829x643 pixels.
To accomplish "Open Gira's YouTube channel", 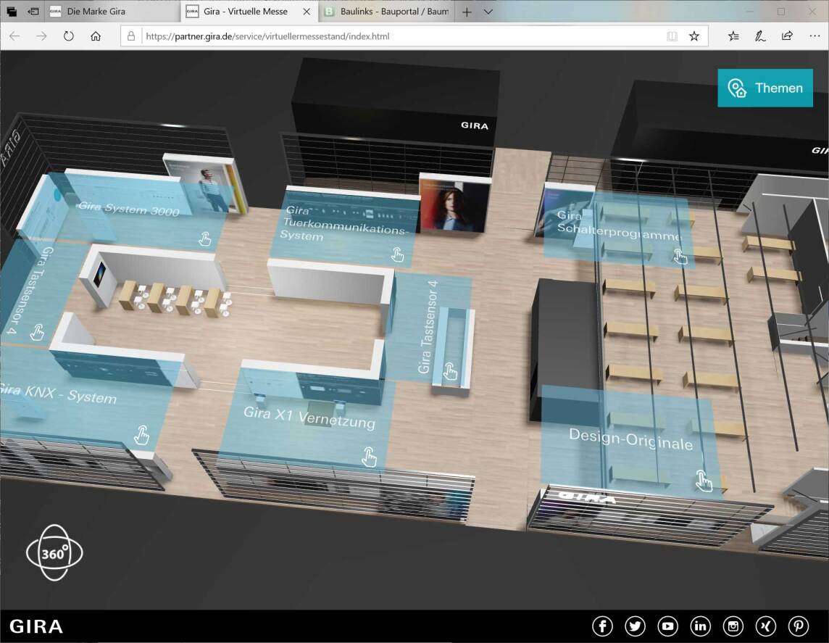I will tap(667, 626).
